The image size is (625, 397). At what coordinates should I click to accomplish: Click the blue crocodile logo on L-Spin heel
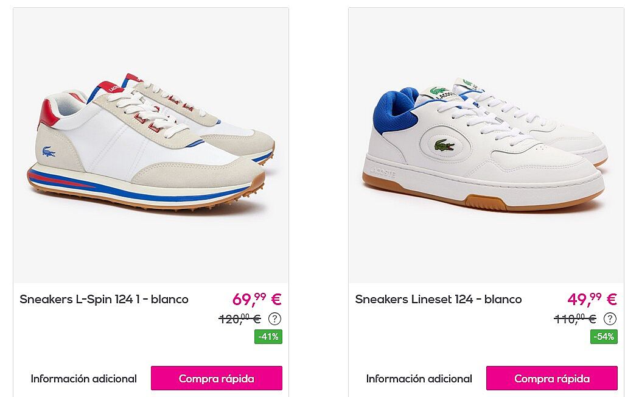(x=49, y=152)
